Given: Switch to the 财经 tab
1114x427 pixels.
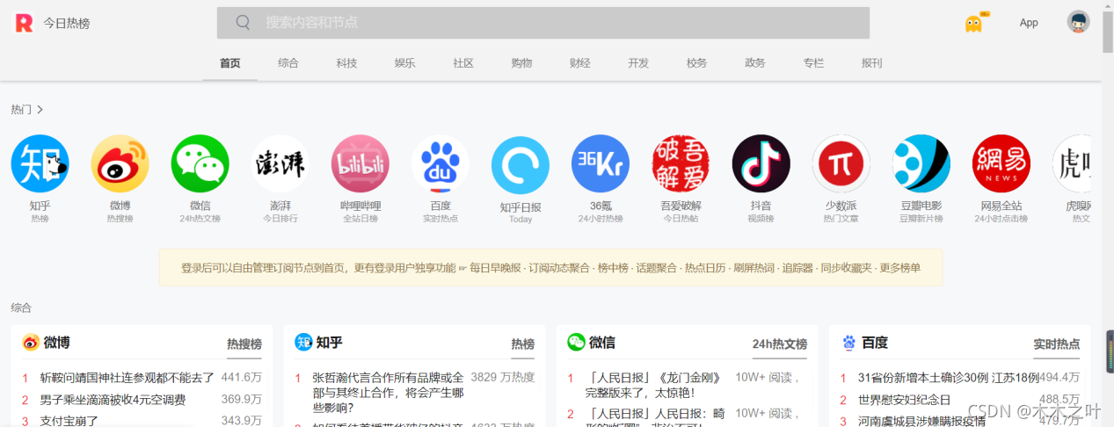Looking at the screenshot, I should [579, 63].
